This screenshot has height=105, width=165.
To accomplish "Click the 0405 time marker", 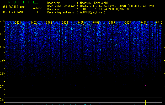I will [x=81, y=23].
